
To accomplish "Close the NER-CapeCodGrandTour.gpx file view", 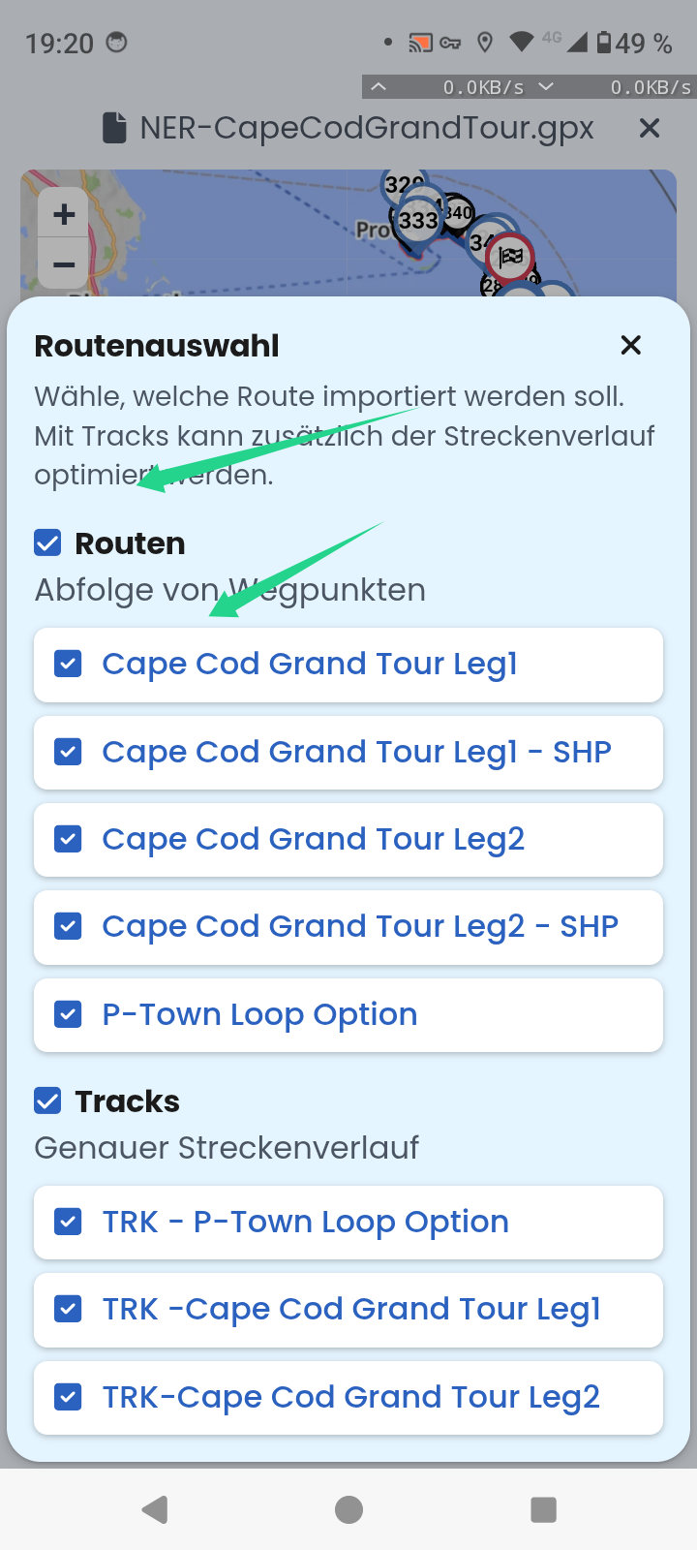I will pos(650,128).
